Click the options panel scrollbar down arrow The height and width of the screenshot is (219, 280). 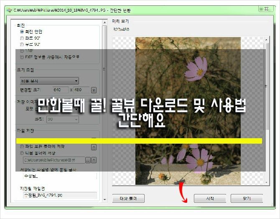coord(104,199)
